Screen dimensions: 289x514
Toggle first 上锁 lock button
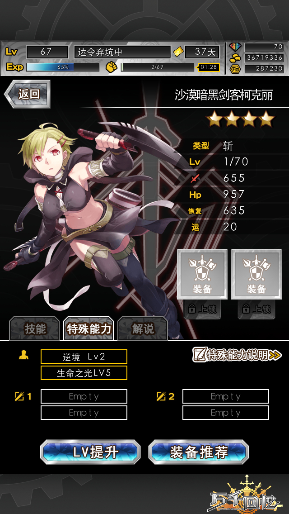(x=202, y=309)
